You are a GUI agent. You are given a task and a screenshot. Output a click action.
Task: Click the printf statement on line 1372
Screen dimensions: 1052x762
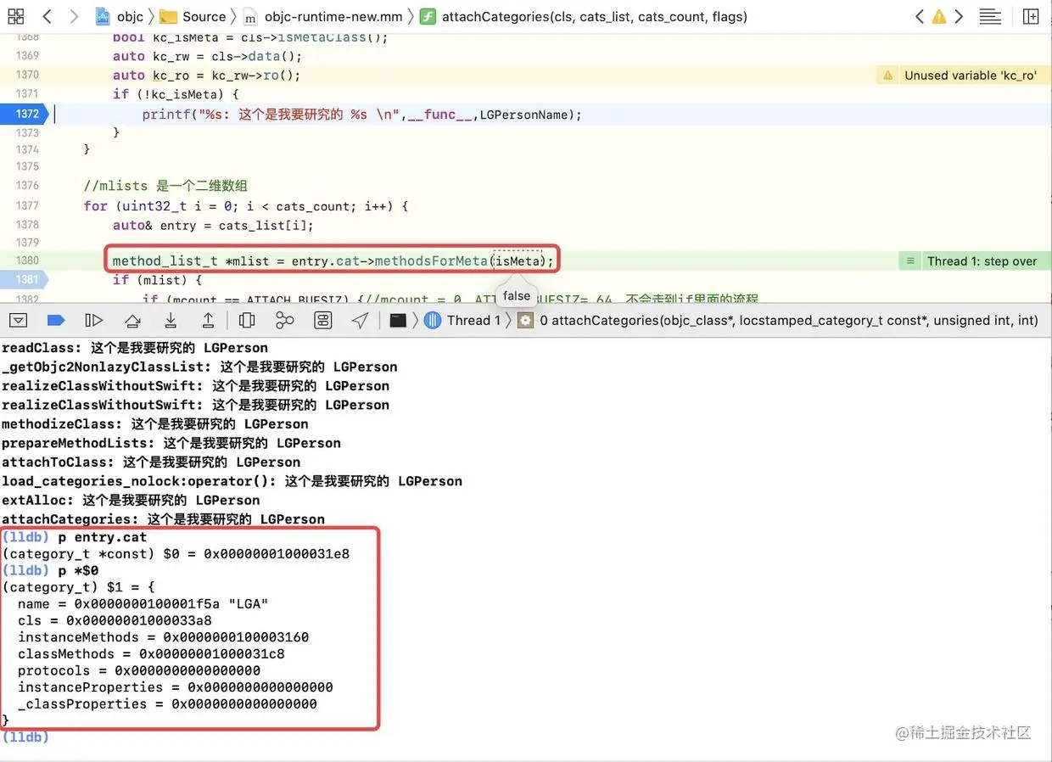coord(361,115)
